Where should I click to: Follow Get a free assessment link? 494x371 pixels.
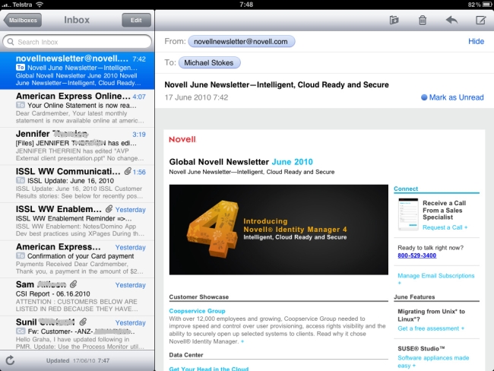pyautogui.click(x=431, y=328)
